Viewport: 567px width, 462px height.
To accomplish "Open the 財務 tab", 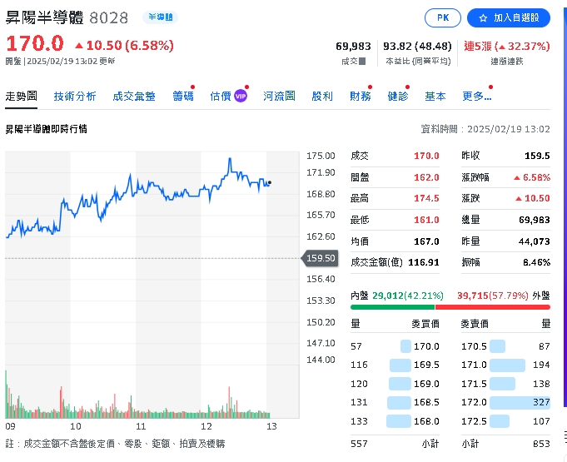I will pyautogui.click(x=361, y=97).
